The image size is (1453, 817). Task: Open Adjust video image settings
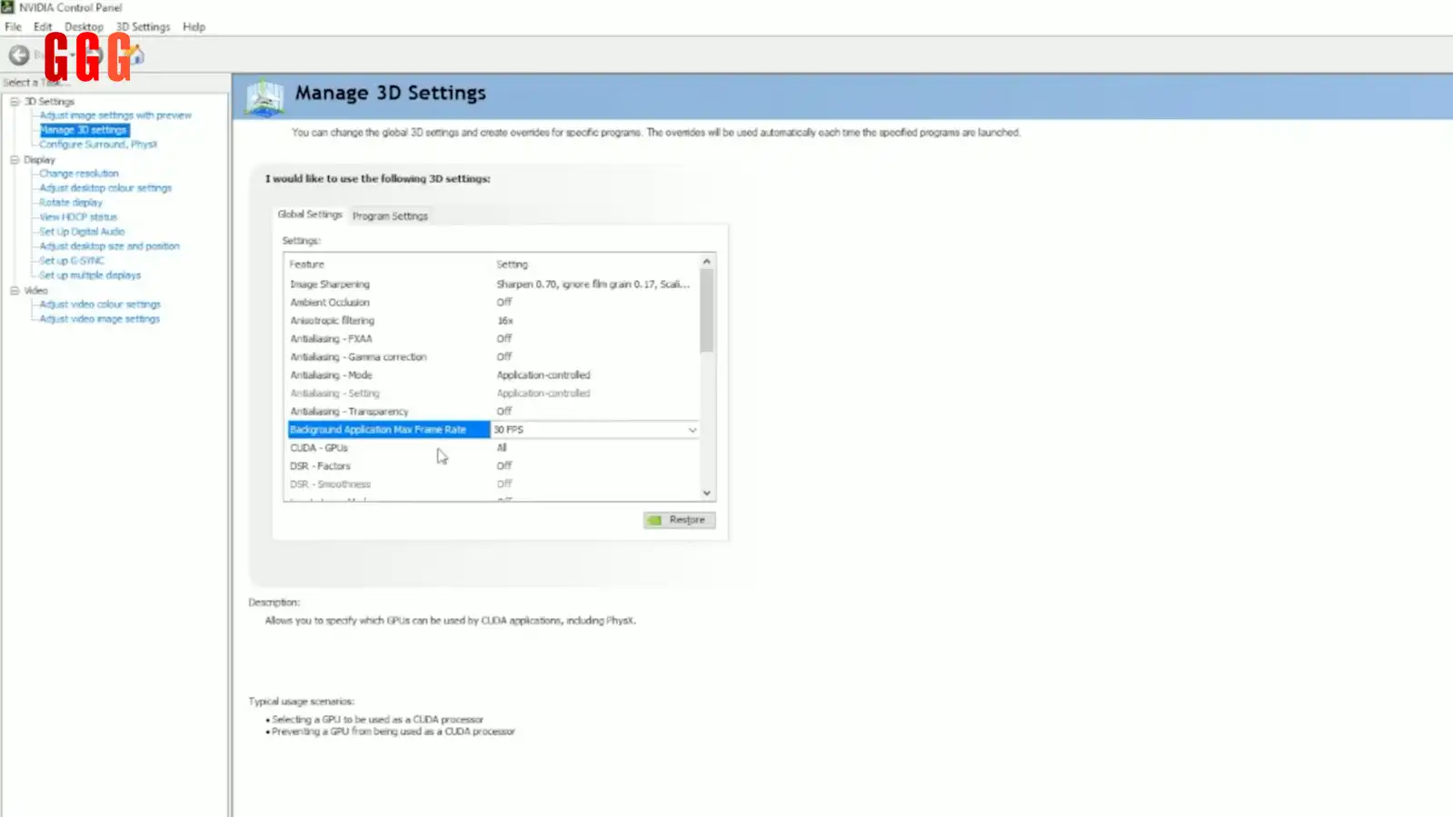(x=100, y=319)
